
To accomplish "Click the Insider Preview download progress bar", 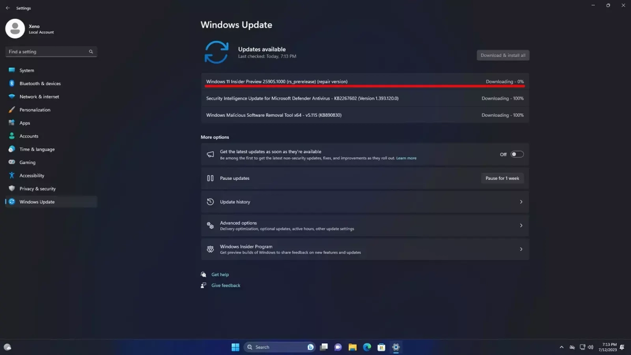I will point(365,86).
